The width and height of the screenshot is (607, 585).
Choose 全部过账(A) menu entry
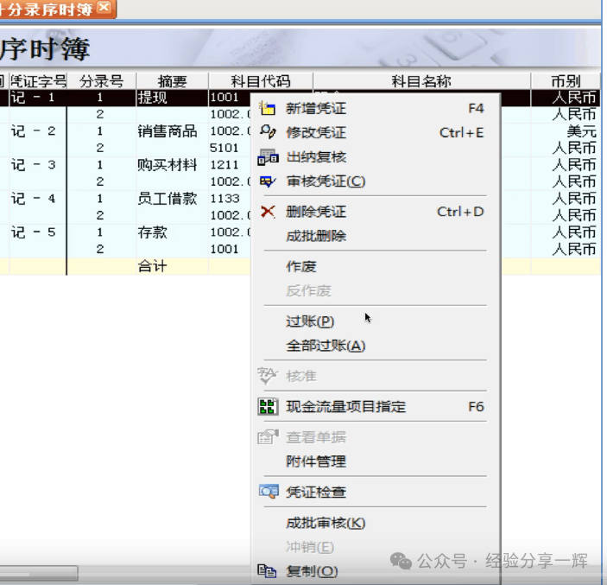[x=326, y=346]
